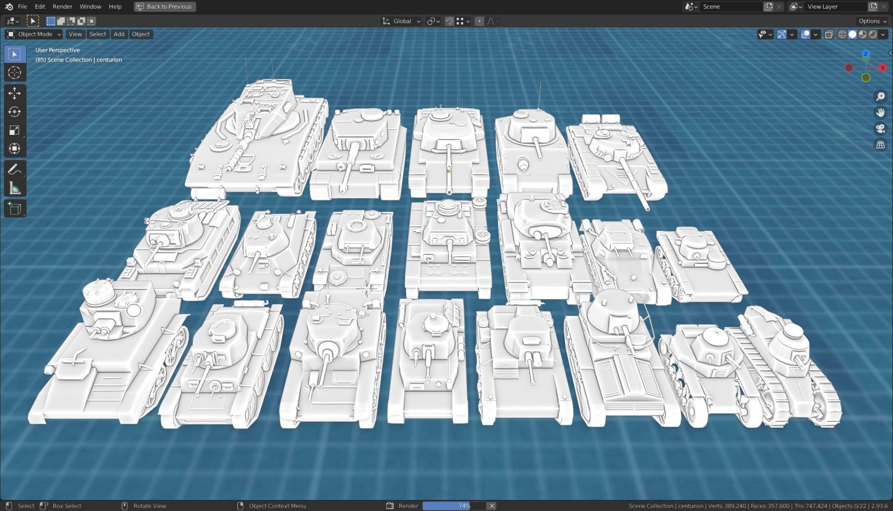893x511 pixels.
Task: Set selection mode to new selection
Action: click(x=51, y=21)
